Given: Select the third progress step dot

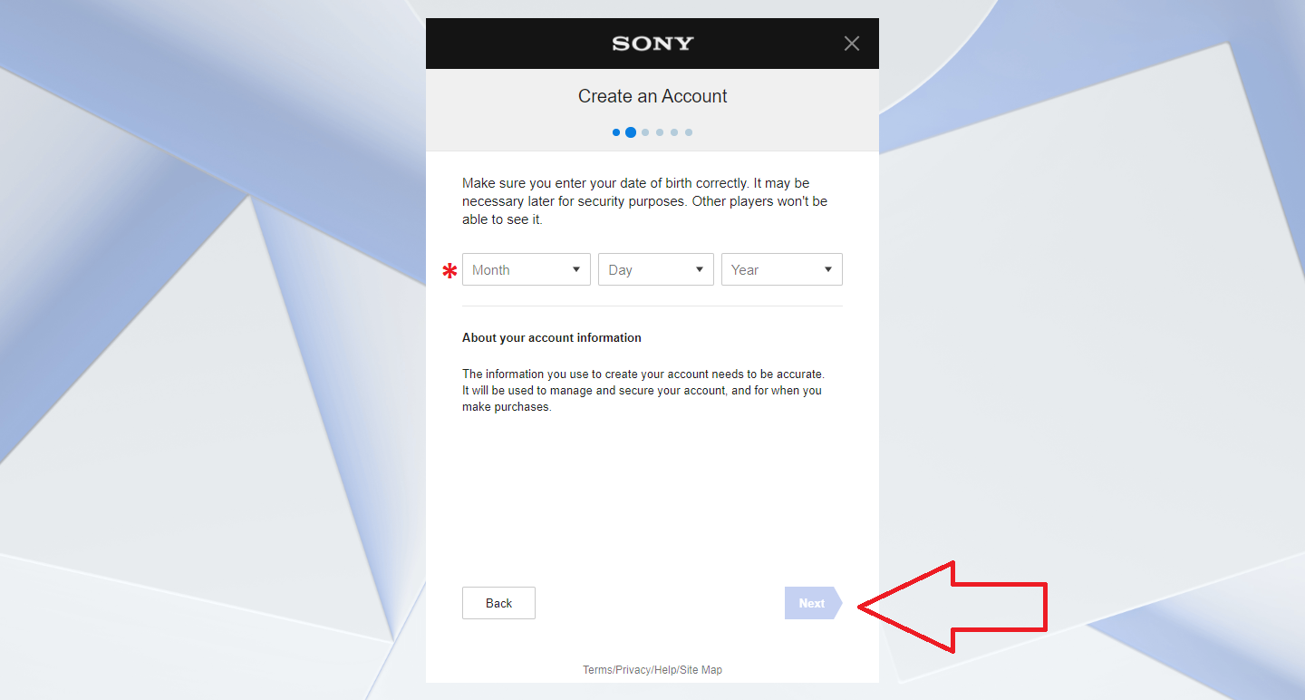Looking at the screenshot, I should click(645, 132).
